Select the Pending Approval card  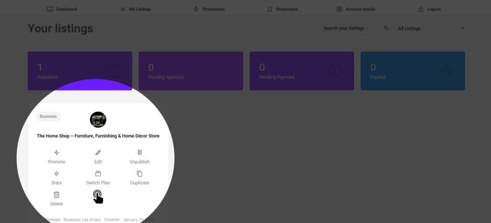[190, 71]
